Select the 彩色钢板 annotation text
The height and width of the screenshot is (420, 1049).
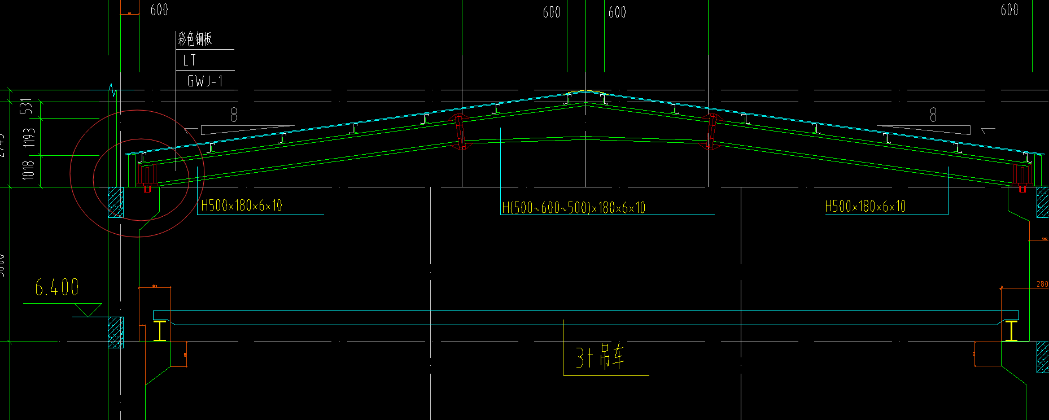click(x=195, y=39)
